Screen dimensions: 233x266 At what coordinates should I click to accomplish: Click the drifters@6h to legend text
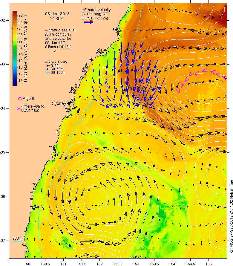coord(33,106)
